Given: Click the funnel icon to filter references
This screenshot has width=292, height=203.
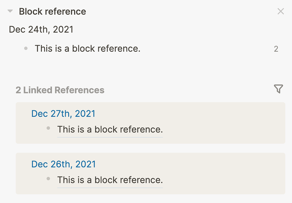Looking at the screenshot, I should pyautogui.click(x=279, y=89).
